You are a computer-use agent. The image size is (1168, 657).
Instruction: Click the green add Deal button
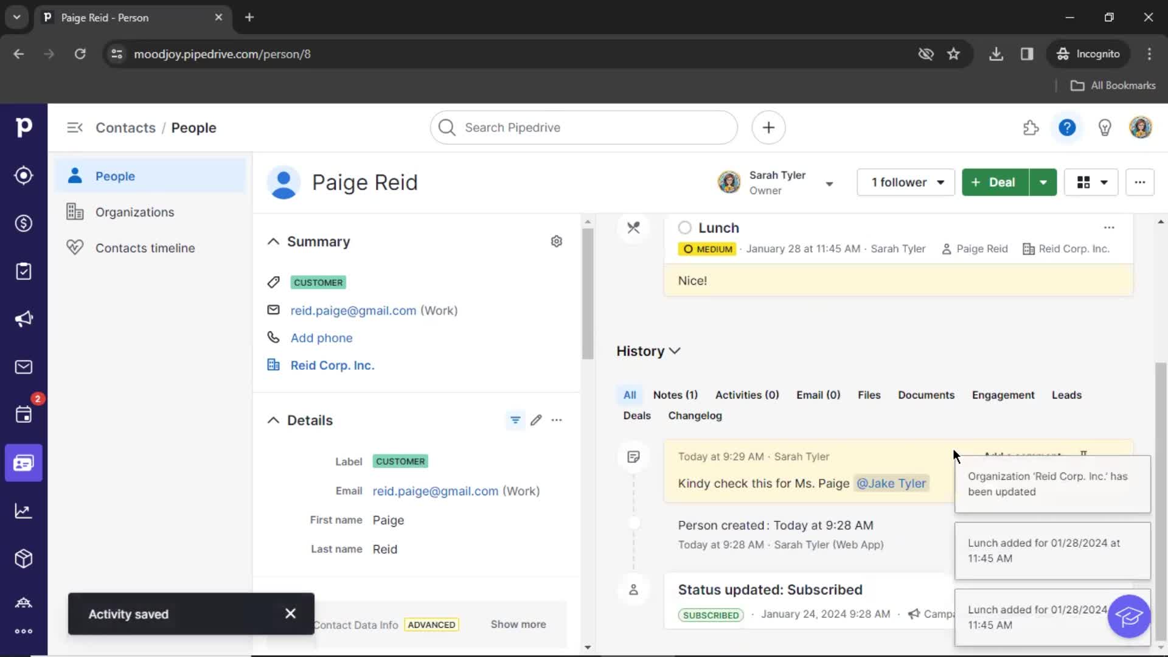pyautogui.click(x=995, y=182)
